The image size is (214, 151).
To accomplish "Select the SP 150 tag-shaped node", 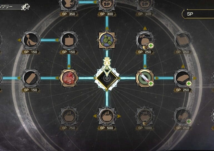I will pyautogui.click(x=31, y=78).
